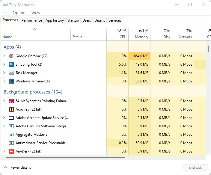Click the Windows Terminal icon
This screenshot has height=175, width=211.
(11, 81)
